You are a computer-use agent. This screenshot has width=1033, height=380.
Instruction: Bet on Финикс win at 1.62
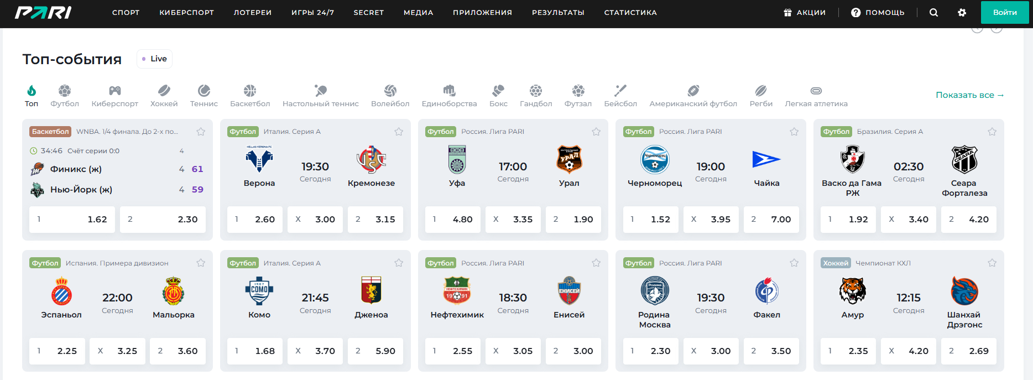[72, 220]
